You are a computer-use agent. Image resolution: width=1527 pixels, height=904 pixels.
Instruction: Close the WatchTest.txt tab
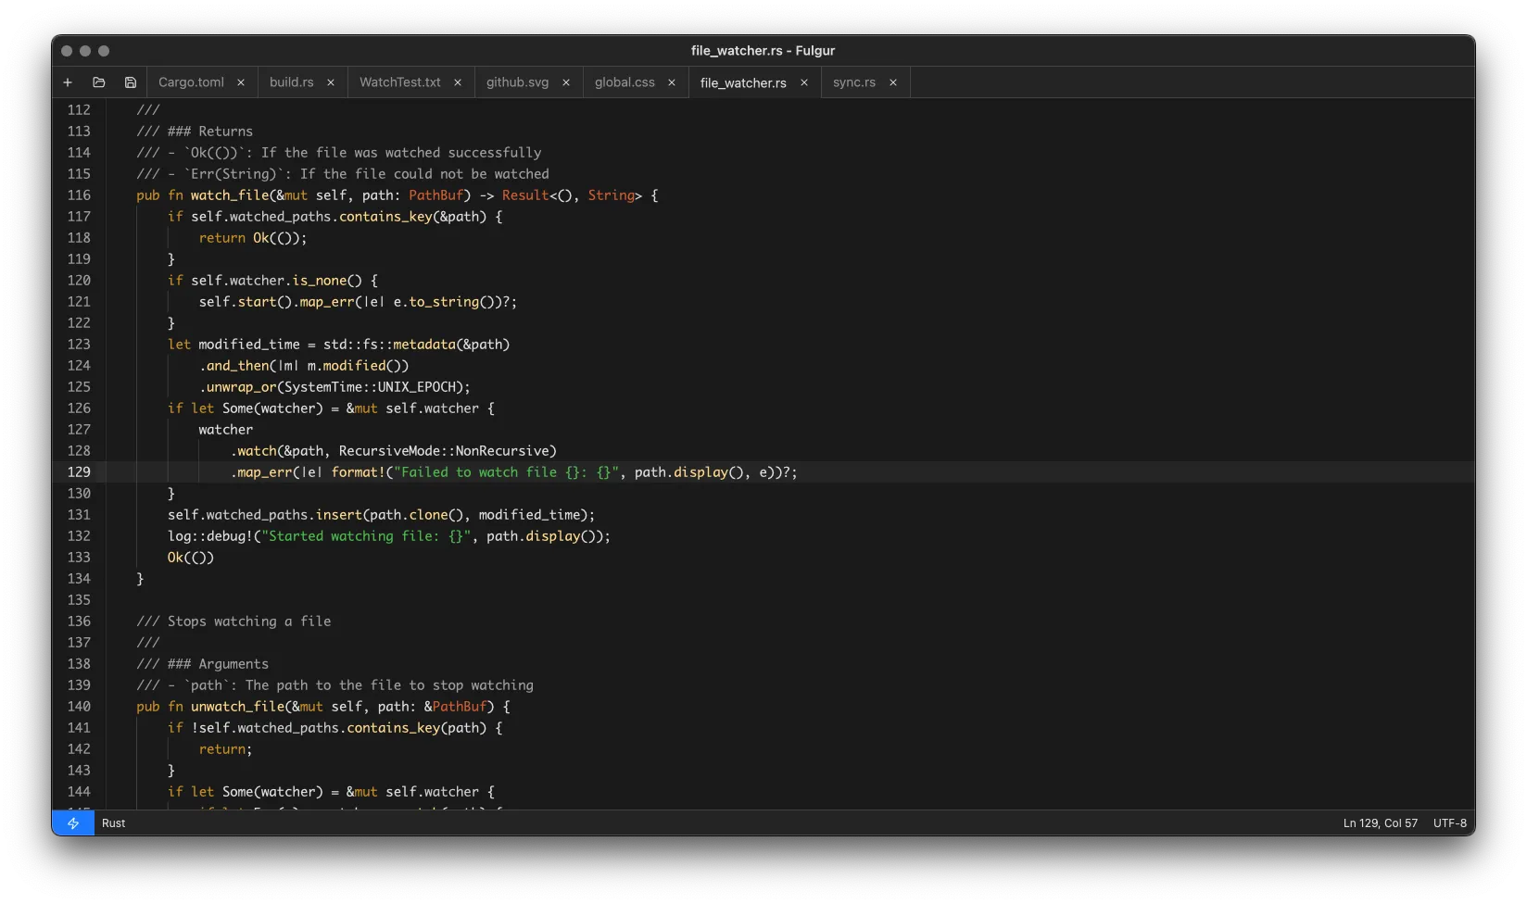pos(458,82)
